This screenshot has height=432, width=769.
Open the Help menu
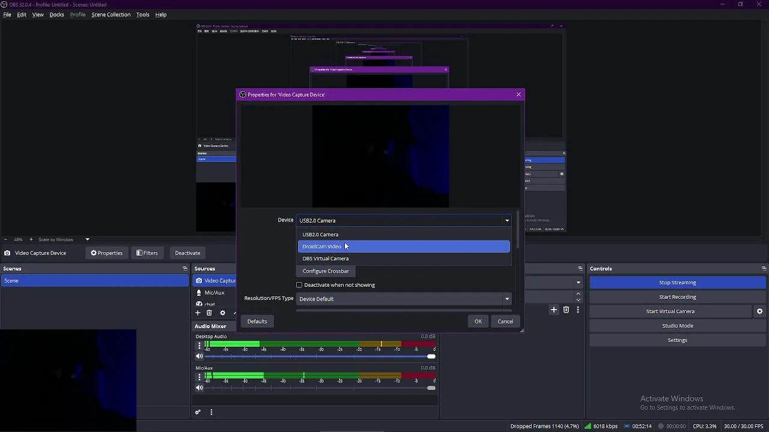pyautogui.click(x=161, y=14)
